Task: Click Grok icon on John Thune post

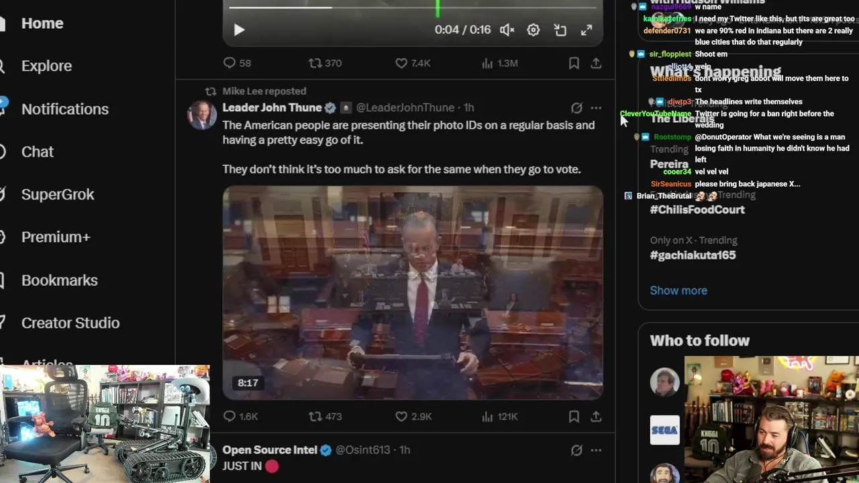Action: [x=576, y=107]
